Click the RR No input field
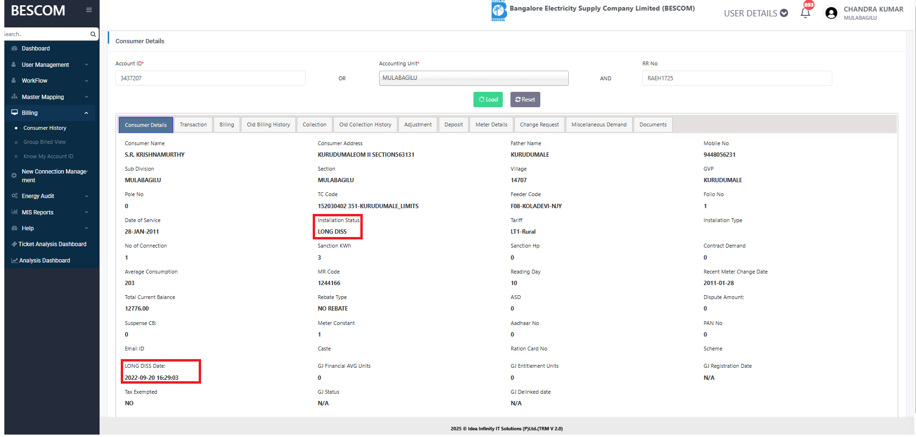Screen dimensions: 916x437 coord(737,78)
